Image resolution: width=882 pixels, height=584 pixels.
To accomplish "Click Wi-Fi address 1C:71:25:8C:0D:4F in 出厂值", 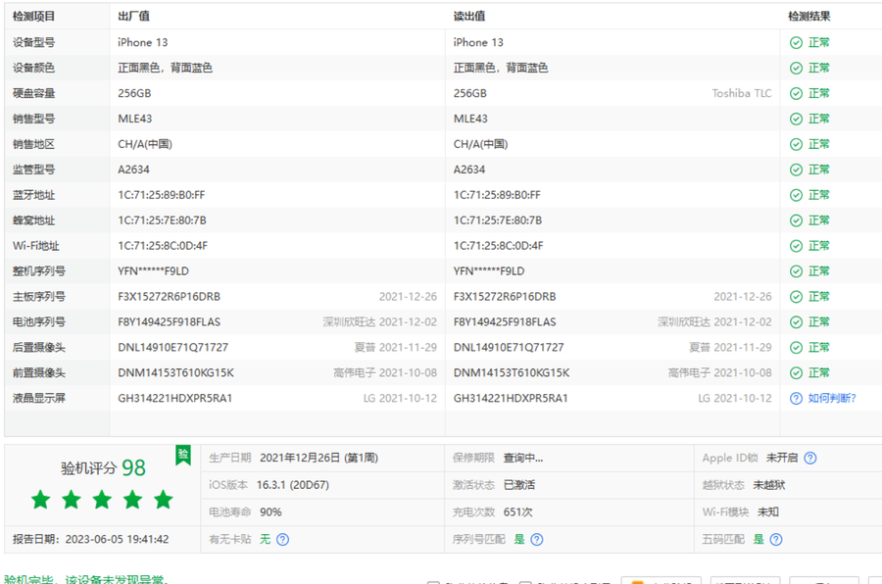I will 163,246.
